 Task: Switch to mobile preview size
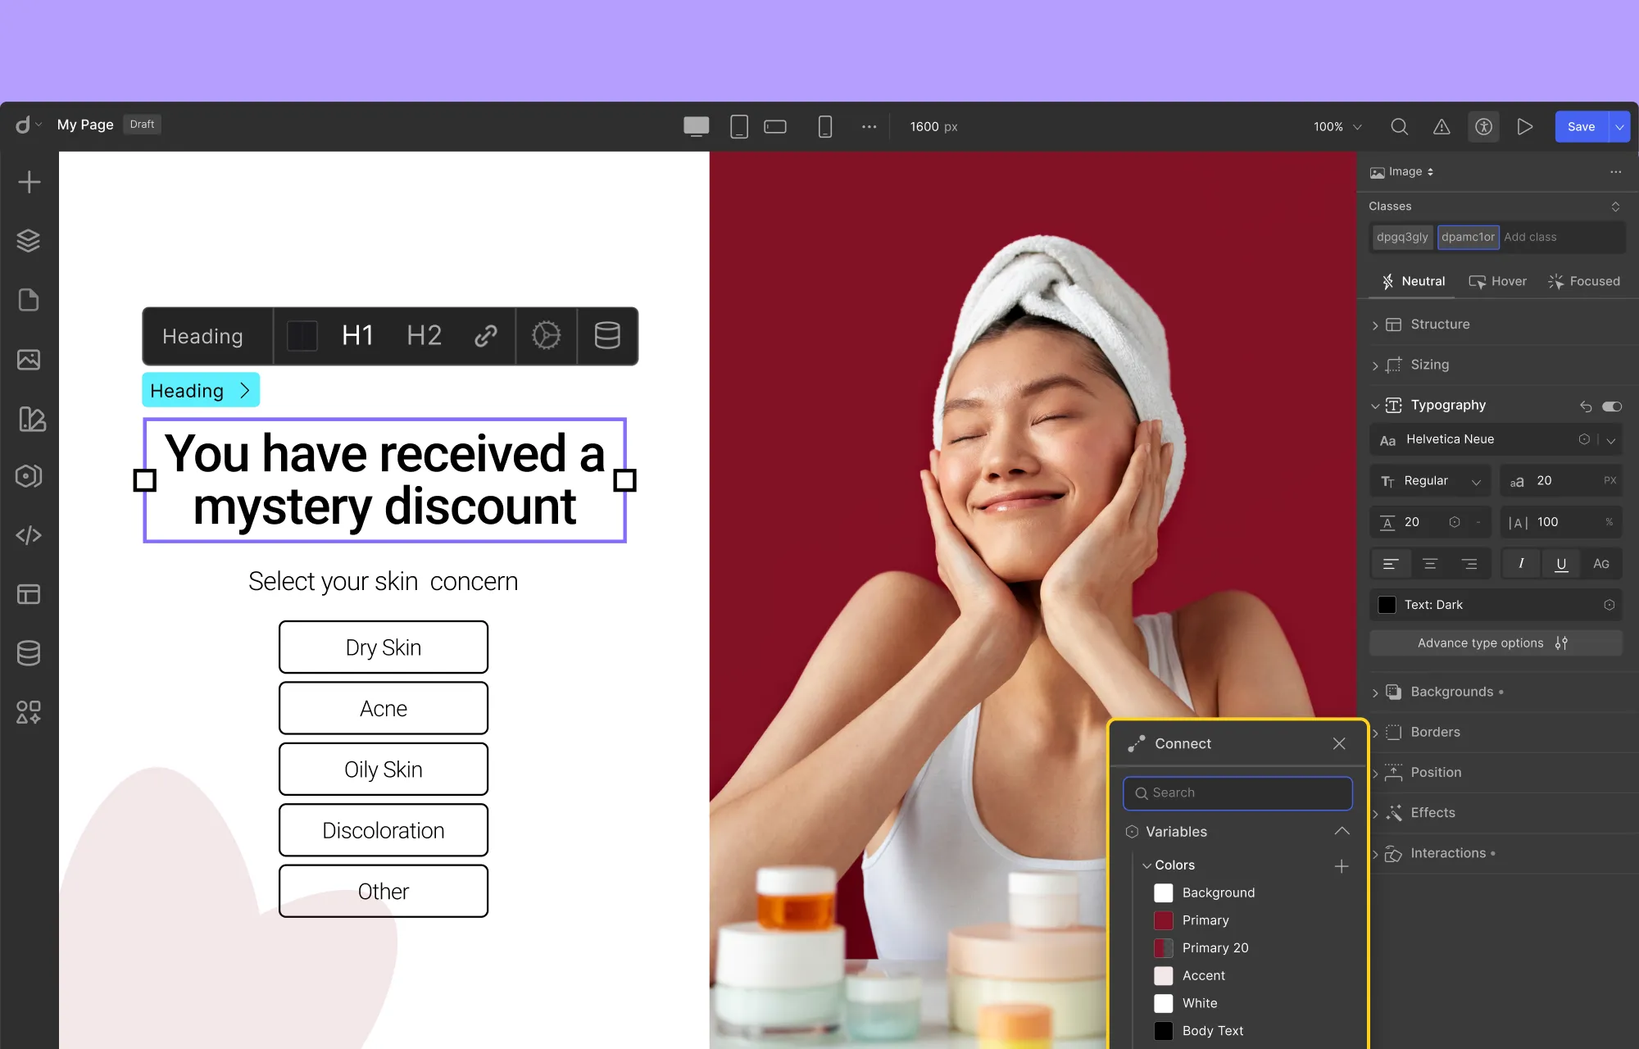point(824,126)
